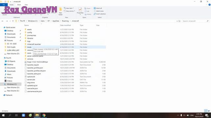Select the versions folder

(x=30, y=59)
